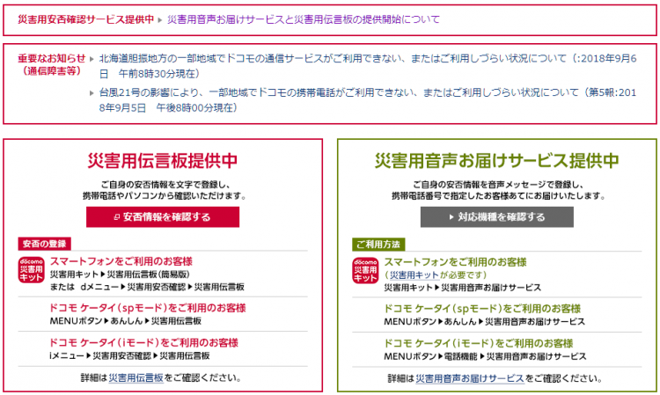
Task: Click the 重要なお知らせ（通信障害等） label
Action: [x=51, y=65]
